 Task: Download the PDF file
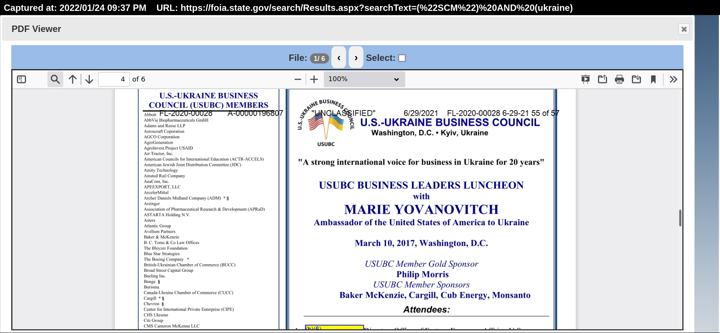point(636,79)
